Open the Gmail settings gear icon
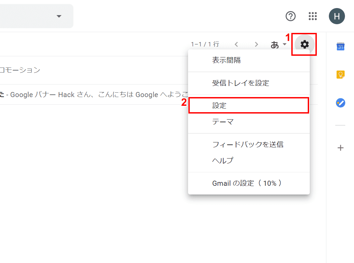354x263 pixels. 305,44
